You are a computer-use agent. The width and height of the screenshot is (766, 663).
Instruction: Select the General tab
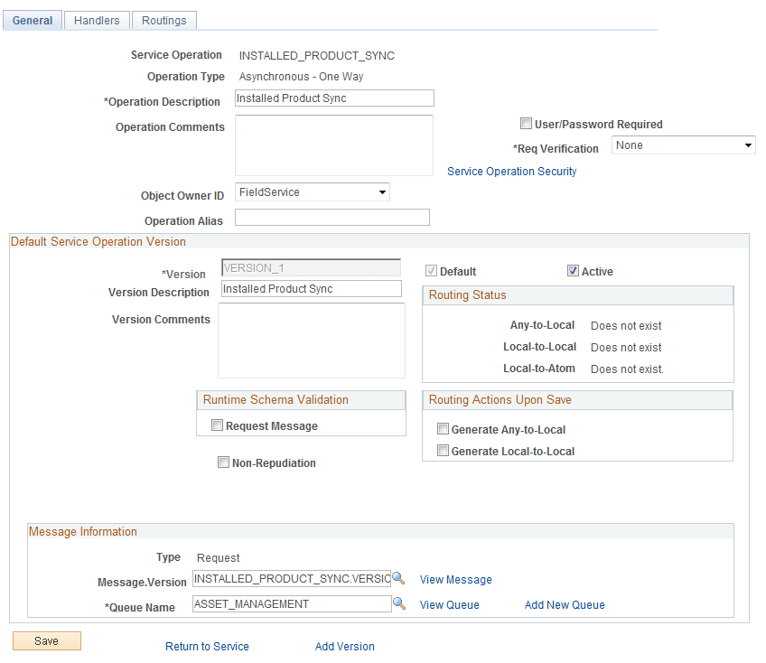(33, 20)
